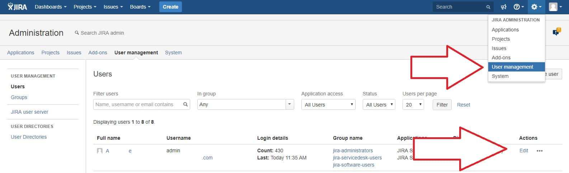Open the Issues dropdown in top navigation
569x173 pixels.
pos(113,7)
